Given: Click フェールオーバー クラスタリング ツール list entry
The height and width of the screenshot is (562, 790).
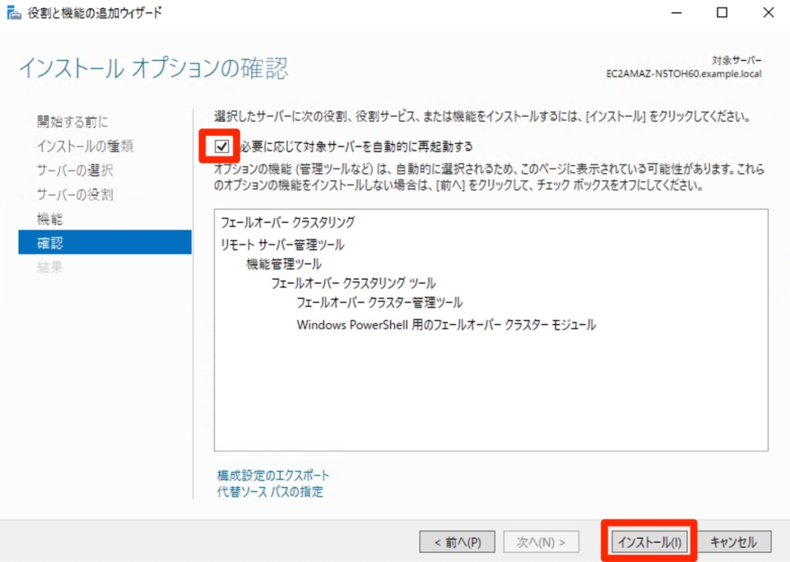Looking at the screenshot, I should point(354,283).
